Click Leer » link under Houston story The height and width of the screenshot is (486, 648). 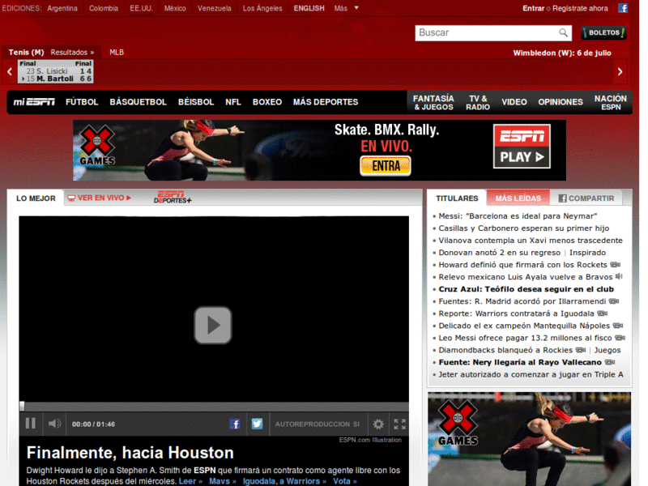pos(190,481)
